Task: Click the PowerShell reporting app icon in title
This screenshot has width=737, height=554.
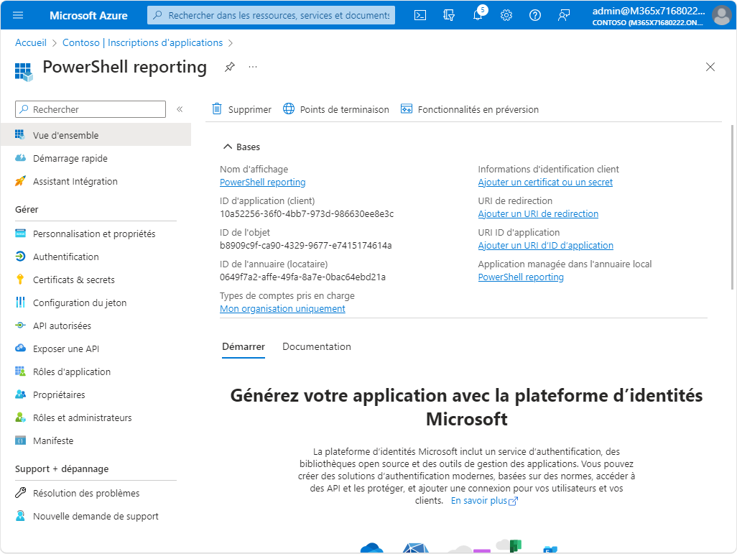Action: point(24,71)
